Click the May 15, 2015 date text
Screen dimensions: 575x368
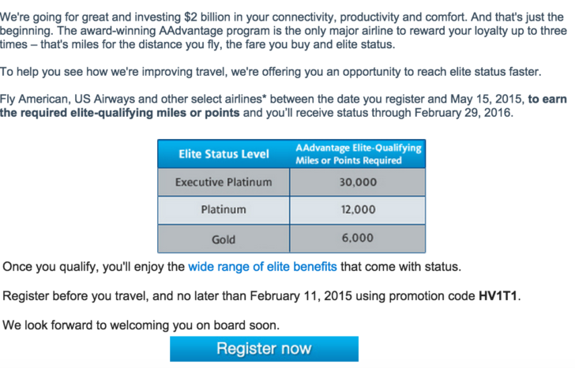coord(487,99)
